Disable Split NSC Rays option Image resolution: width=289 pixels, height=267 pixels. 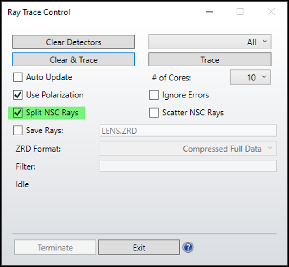(18, 113)
